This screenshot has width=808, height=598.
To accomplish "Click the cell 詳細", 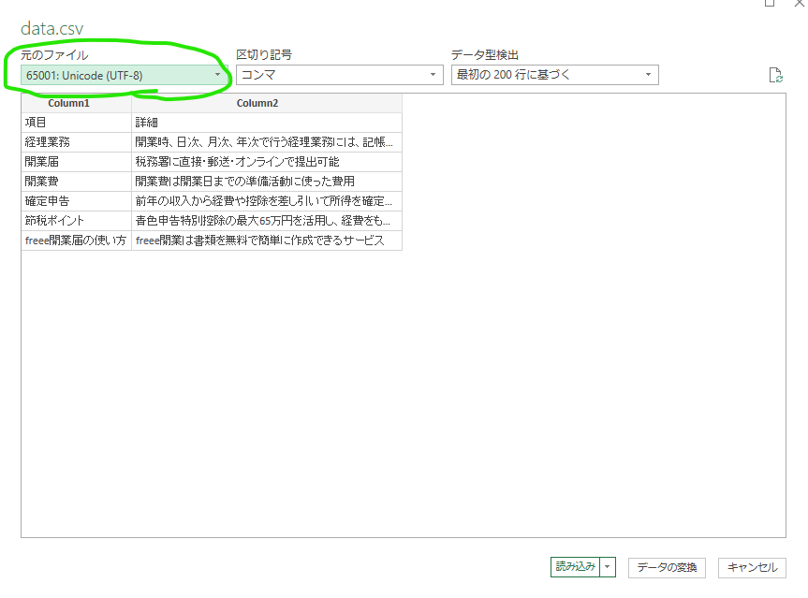I will pyautogui.click(x=267, y=123).
